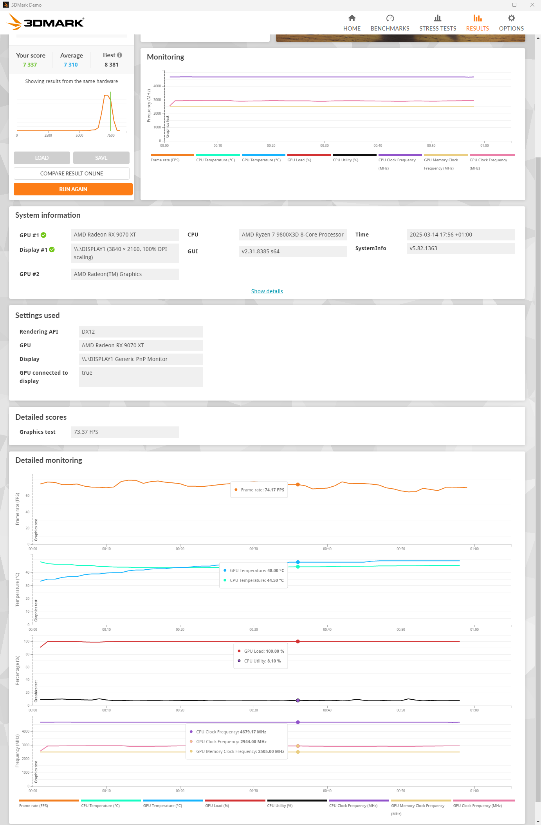This screenshot has width=541, height=825.
Task: Click the Best score info icon
Action: (119, 55)
